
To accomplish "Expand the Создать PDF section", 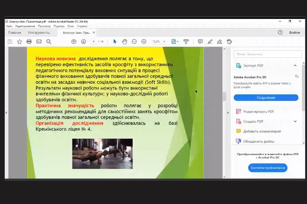I will point(295,121).
